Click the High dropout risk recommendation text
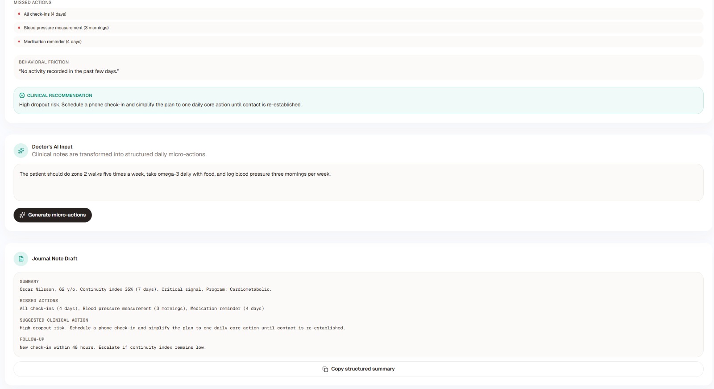Image resolution: width=714 pixels, height=389 pixels. pyautogui.click(x=160, y=105)
